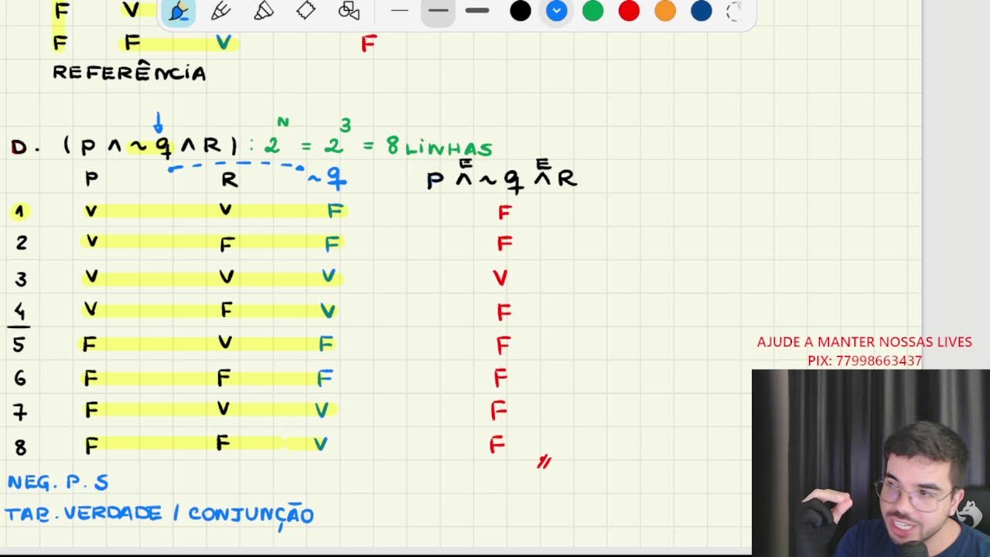Viewport: 990px width, 557px height.
Task: Select the pen tool in the toolbar
Action: (179, 11)
